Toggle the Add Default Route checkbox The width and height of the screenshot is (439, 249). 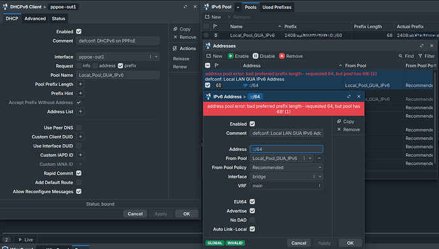pos(79,182)
